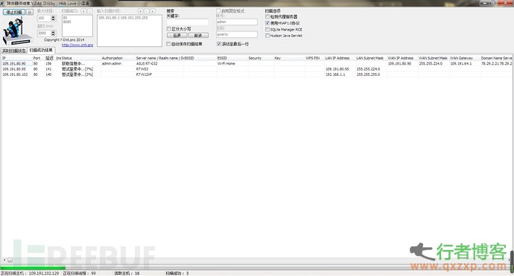Viewport: 514px width, 276px height.
Task: Add an IP range with plus button
Action: 140,11
